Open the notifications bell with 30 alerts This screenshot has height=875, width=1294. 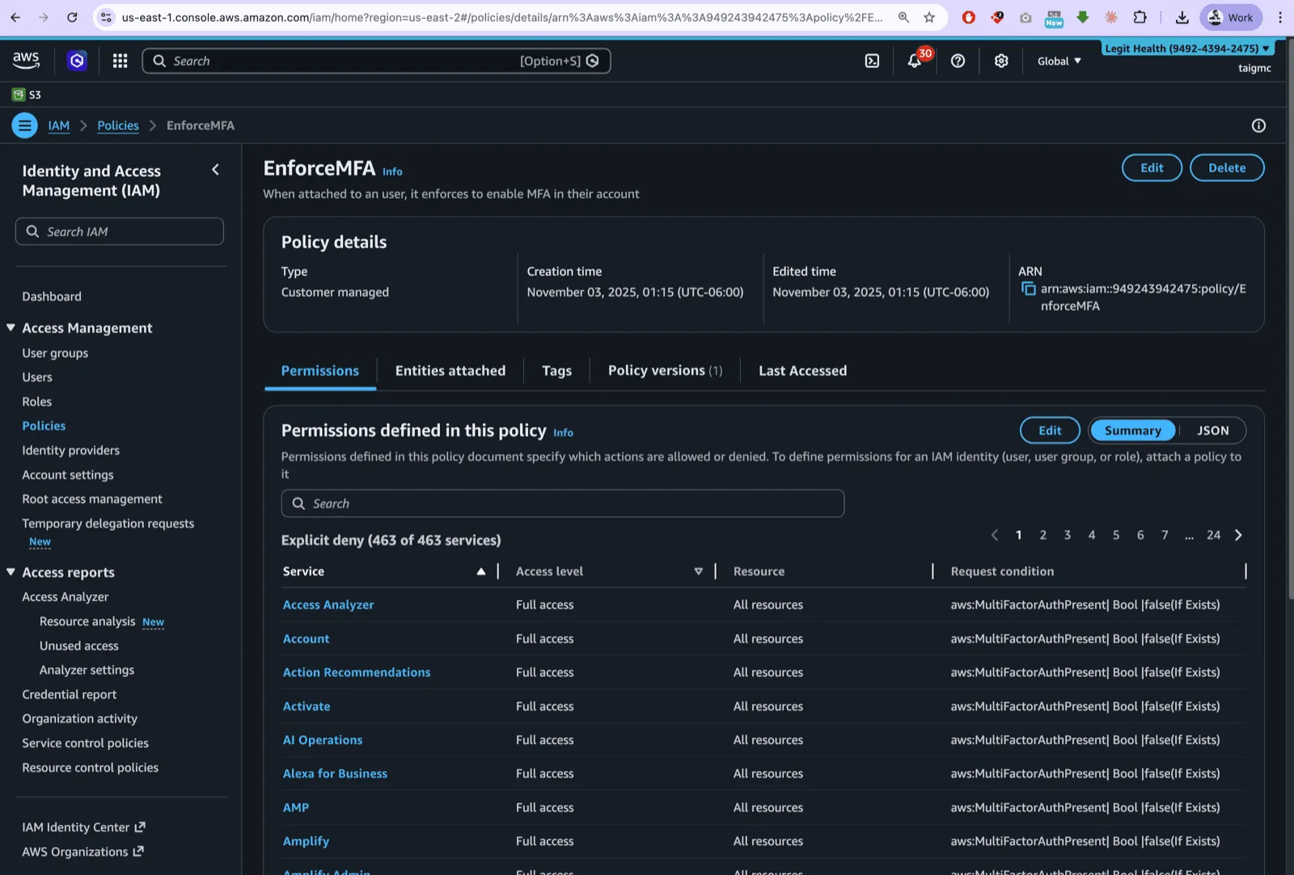point(915,61)
